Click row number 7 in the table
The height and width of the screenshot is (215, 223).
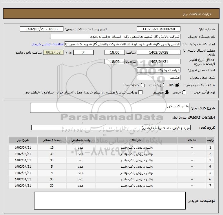[x=210, y=186]
